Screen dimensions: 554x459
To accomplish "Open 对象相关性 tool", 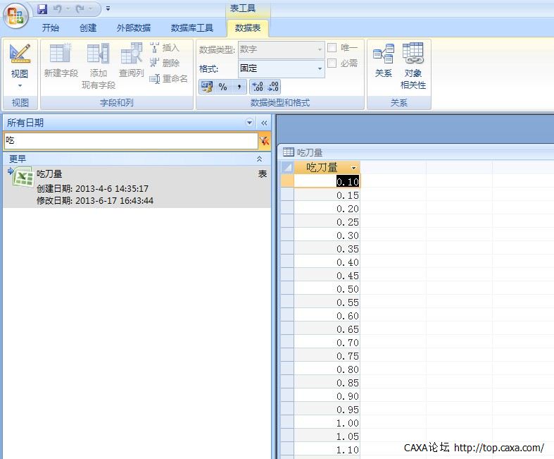I will click(413, 66).
